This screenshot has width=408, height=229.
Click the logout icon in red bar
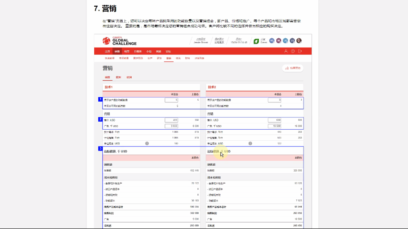[300, 51]
